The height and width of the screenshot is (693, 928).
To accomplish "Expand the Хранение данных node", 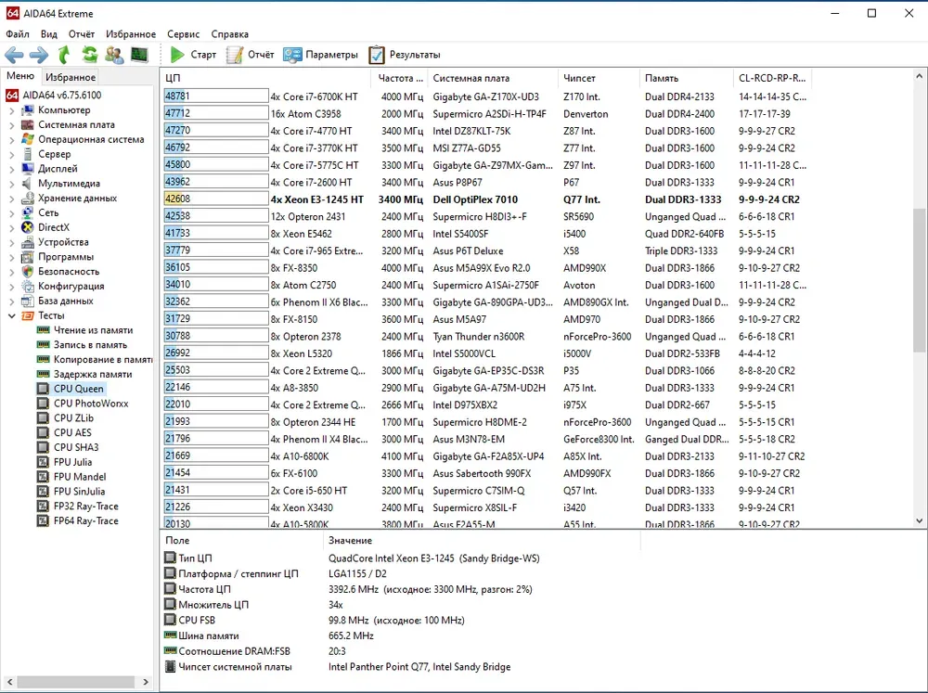I will pos(12,199).
